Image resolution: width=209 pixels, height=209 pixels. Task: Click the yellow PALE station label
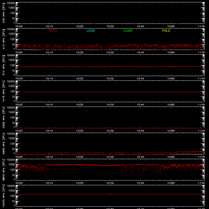166,31
